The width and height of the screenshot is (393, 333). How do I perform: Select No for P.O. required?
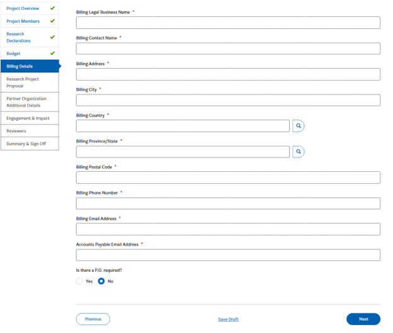click(101, 281)
